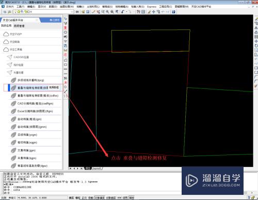Screen dimensions: 258x200
Task: Switch to the Layout1 tab
Action: pyautogui.click(x=97, y=168)
